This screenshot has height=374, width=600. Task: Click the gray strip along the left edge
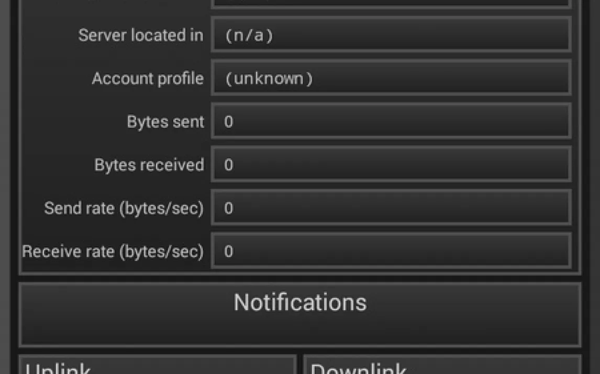tap(5, 187)
